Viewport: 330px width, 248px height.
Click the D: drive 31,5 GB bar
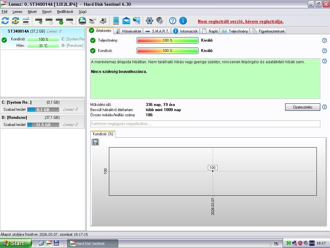pos(43,125)
